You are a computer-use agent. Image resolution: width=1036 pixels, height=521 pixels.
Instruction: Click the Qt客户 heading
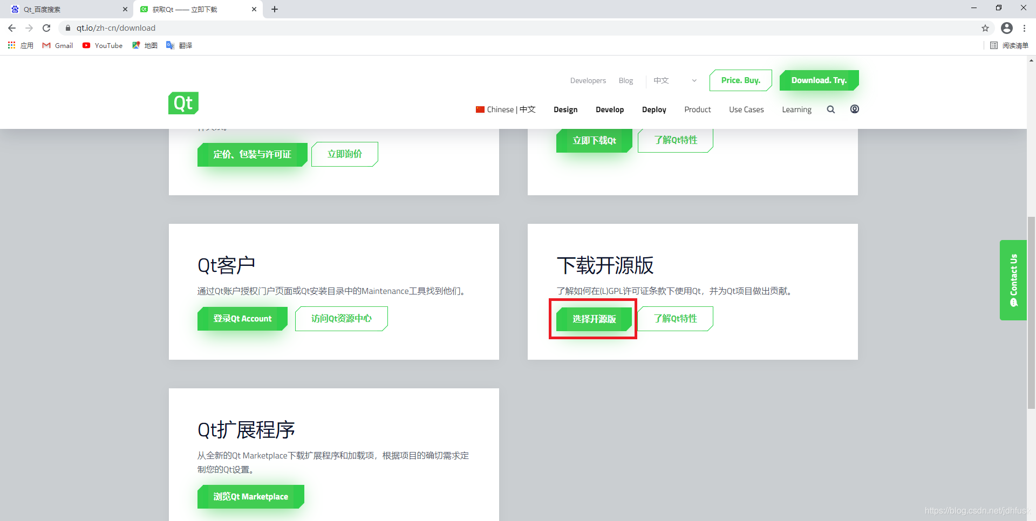pos(226,265)
